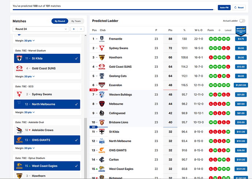This screenshot has height=179, width=252.
Task: Click Fremantle $4.75 odds button
Action: [x=241, y=39]
